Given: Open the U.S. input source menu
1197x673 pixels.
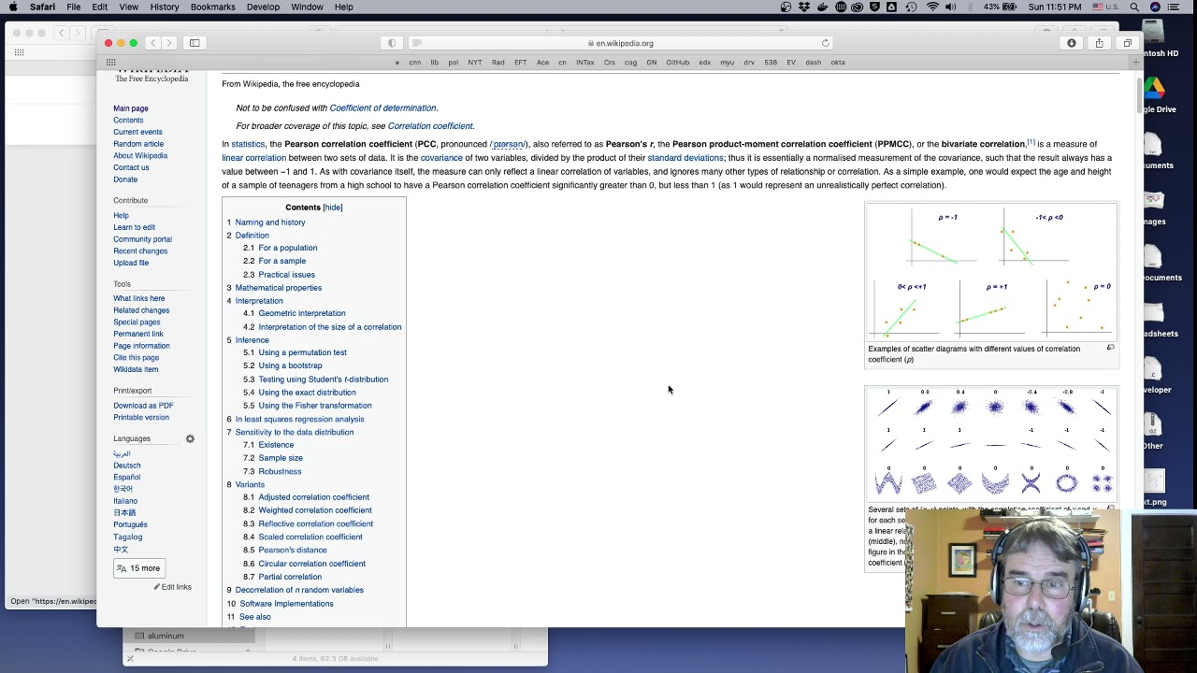Looking at the screenshot, I should click(1106, 7).
